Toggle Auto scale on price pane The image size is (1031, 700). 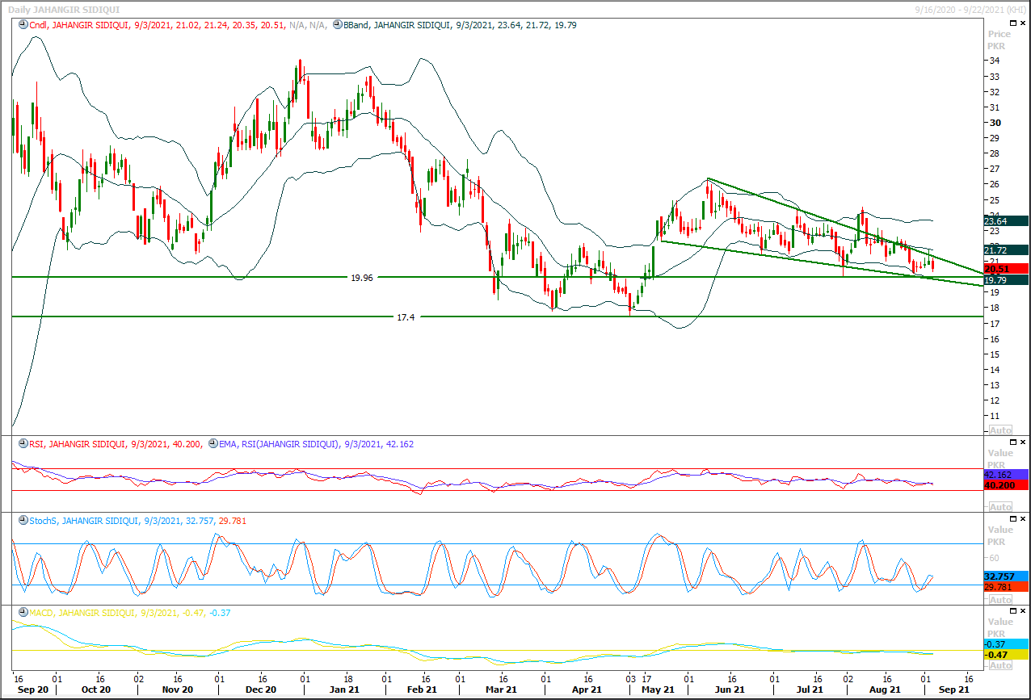coord(1000,430)
